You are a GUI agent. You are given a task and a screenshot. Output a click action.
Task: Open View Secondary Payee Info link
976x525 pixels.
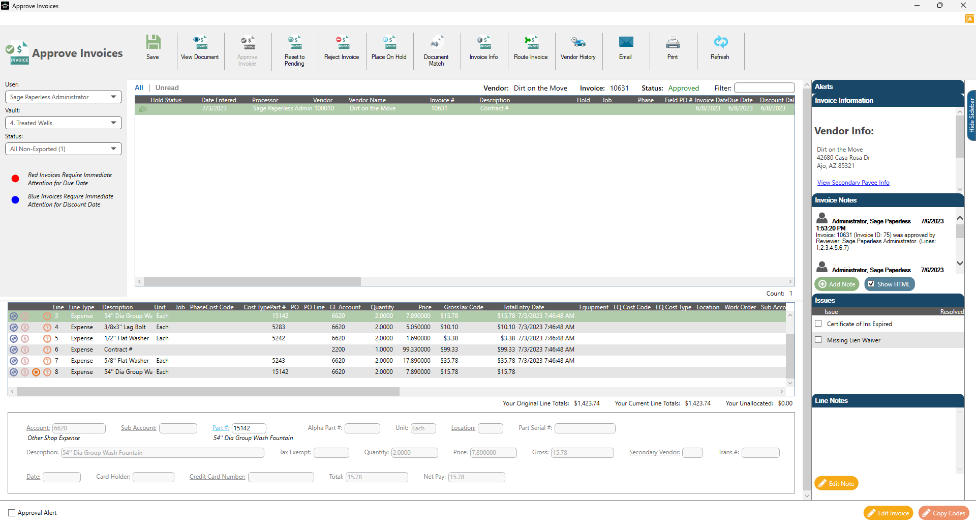tap(853, 183)
